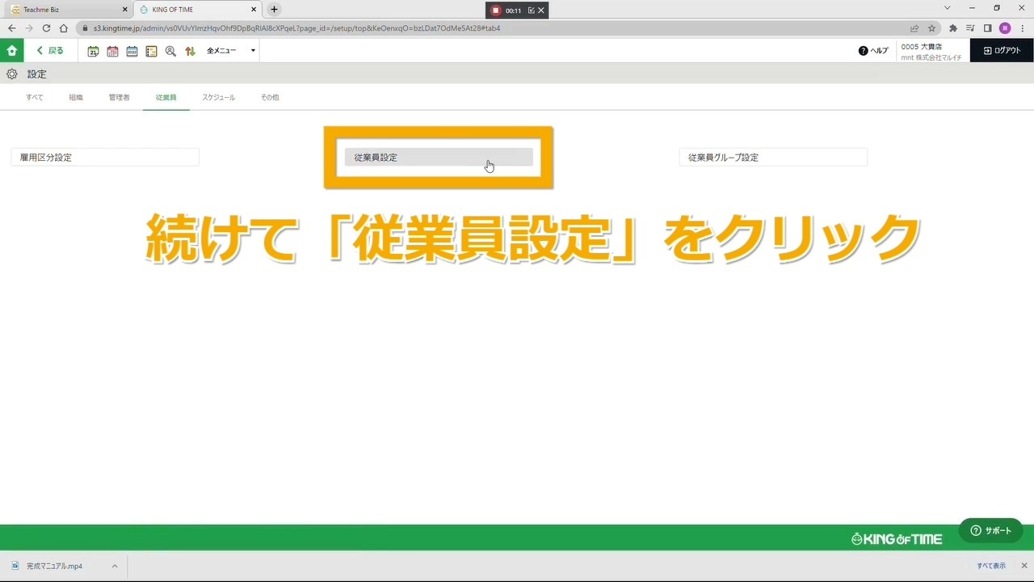This screenshot has width=1034, height=582.
Task: Click the 従業員設定 button
Action: pos(438,158)
